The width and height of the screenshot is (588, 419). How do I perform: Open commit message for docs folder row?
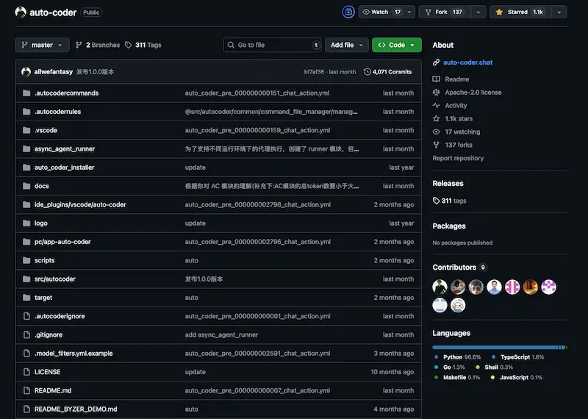click(271, 186)
